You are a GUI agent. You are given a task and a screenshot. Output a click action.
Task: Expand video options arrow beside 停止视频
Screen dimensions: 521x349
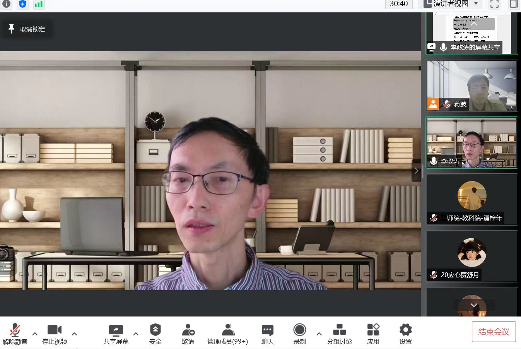click(74, 334)
